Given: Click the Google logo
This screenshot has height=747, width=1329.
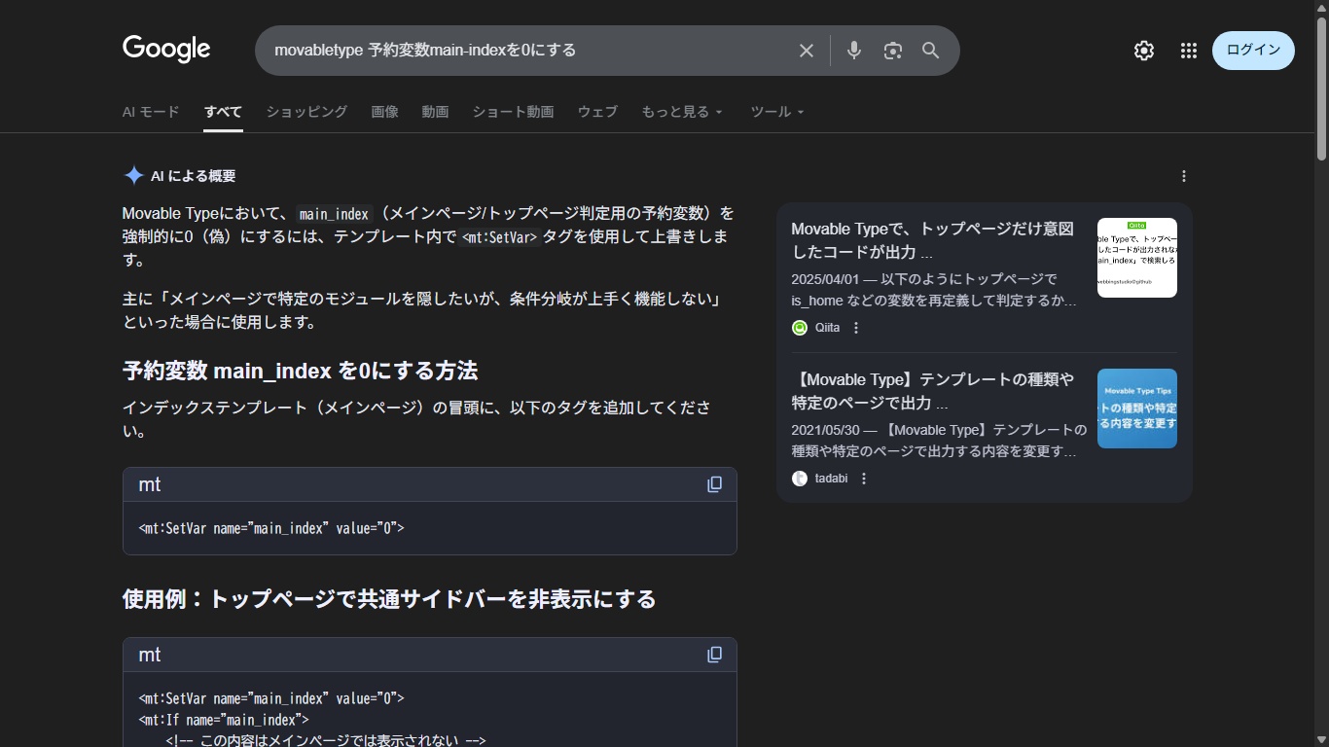Looking at the screenshot, I should tap(166, 50).
